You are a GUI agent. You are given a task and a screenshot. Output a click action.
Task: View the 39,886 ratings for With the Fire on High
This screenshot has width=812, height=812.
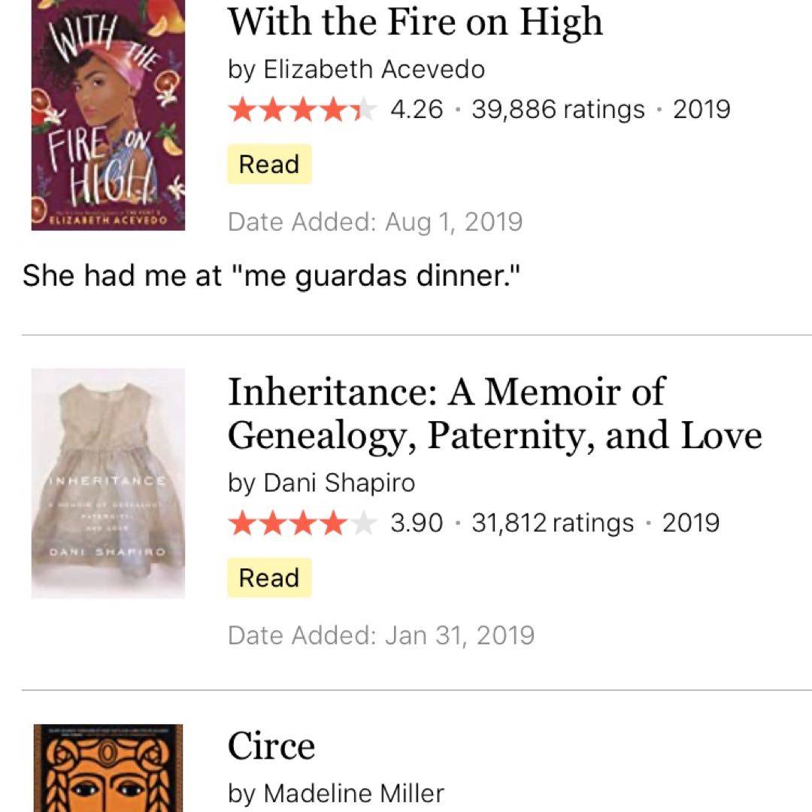(558, 110)
